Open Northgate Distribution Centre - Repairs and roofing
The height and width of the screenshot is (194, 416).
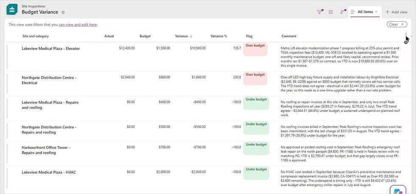[x=49, y=130]
